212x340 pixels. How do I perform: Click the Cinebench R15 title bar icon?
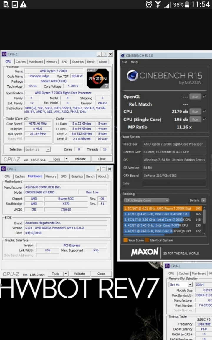coord(122,56)
